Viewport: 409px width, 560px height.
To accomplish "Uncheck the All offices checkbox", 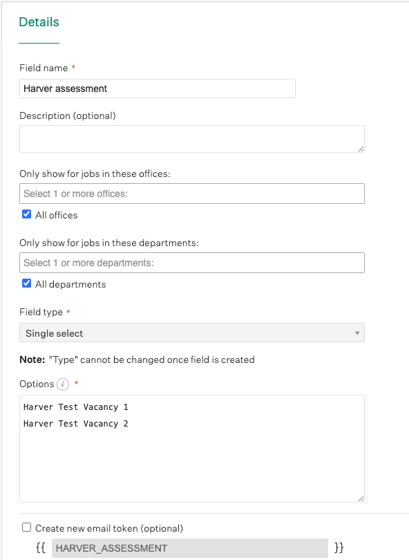I will (x=26, y=214).
